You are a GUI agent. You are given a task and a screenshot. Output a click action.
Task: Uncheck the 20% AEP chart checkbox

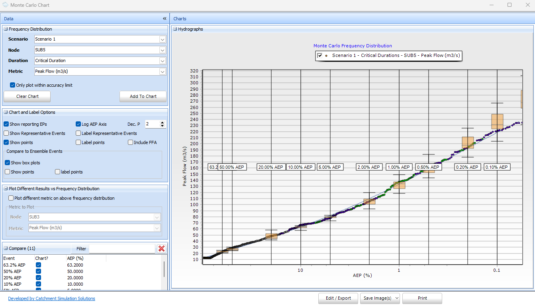coord(39,278)
